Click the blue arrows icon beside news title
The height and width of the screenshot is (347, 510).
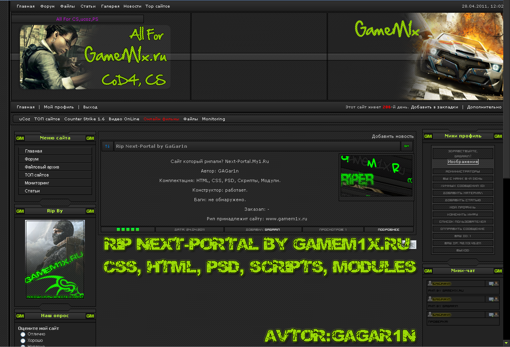point(108,146)
